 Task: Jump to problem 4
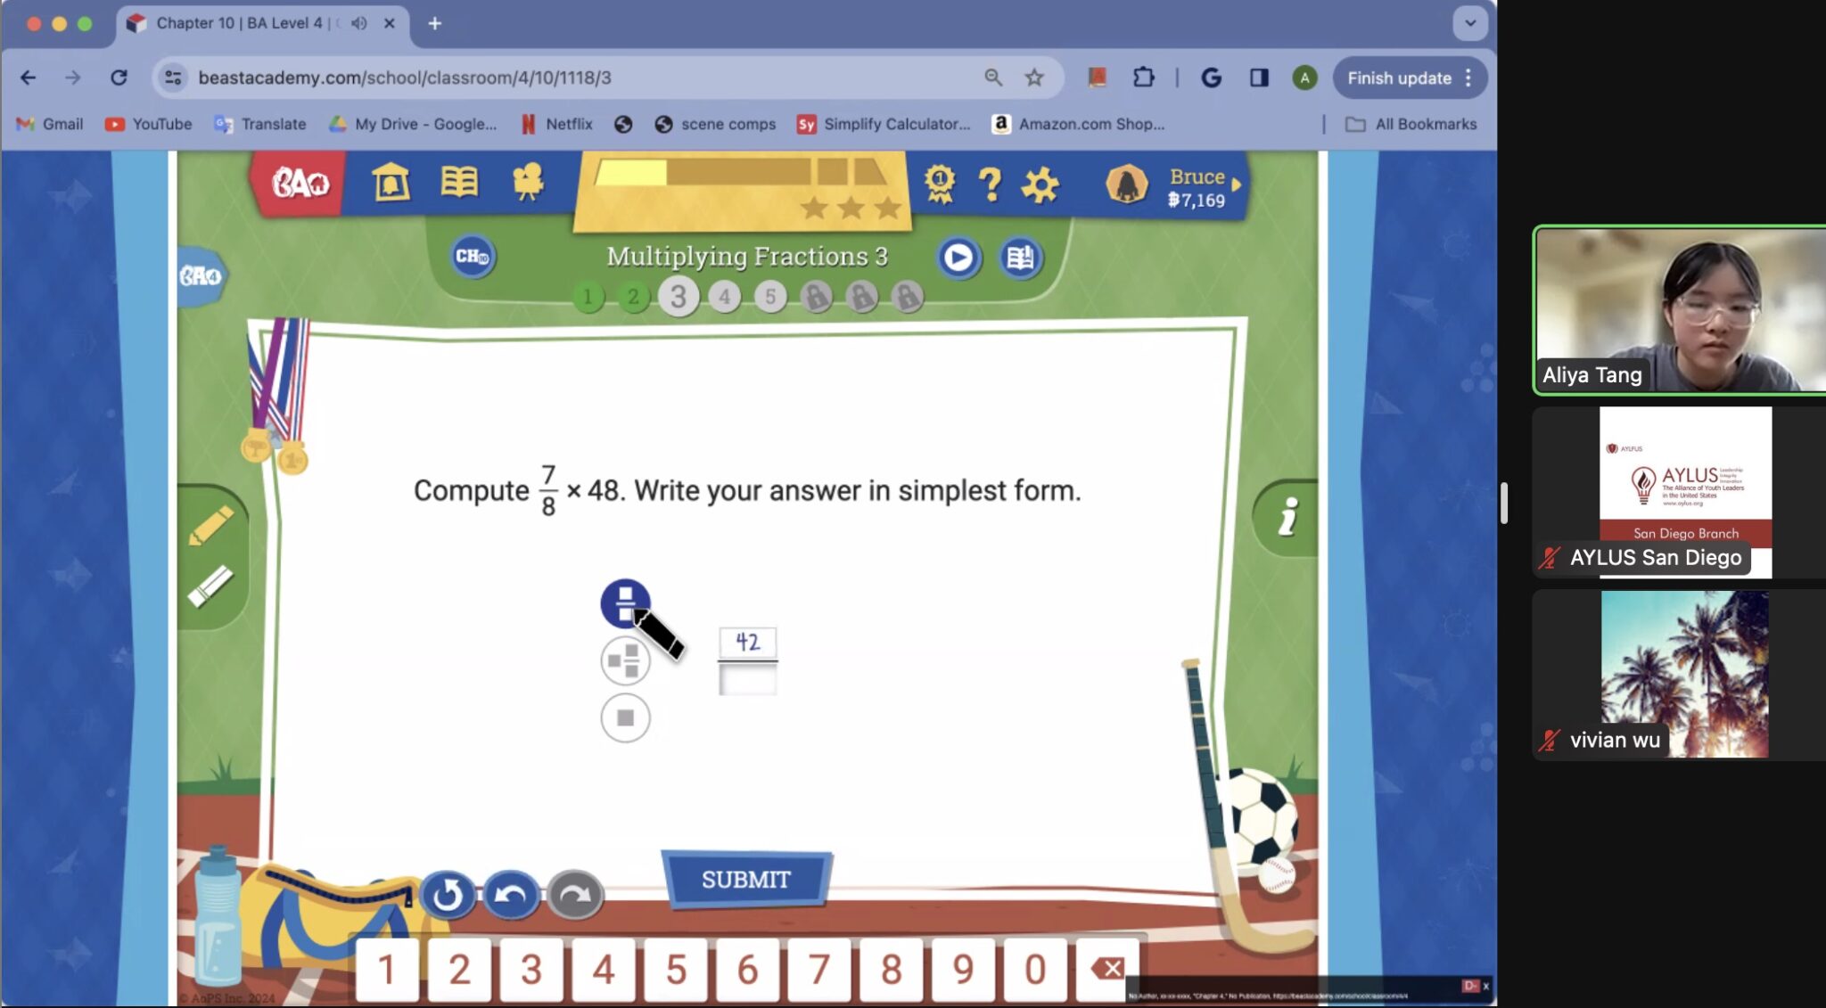[725, 297]
